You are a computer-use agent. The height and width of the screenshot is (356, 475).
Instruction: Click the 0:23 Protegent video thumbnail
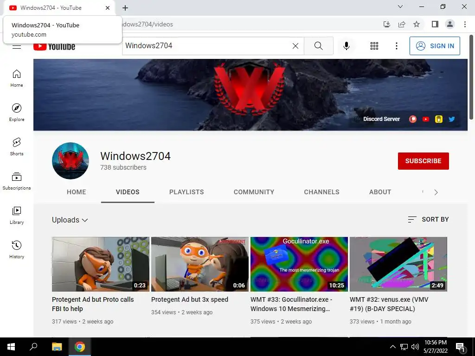pos(101,264)
